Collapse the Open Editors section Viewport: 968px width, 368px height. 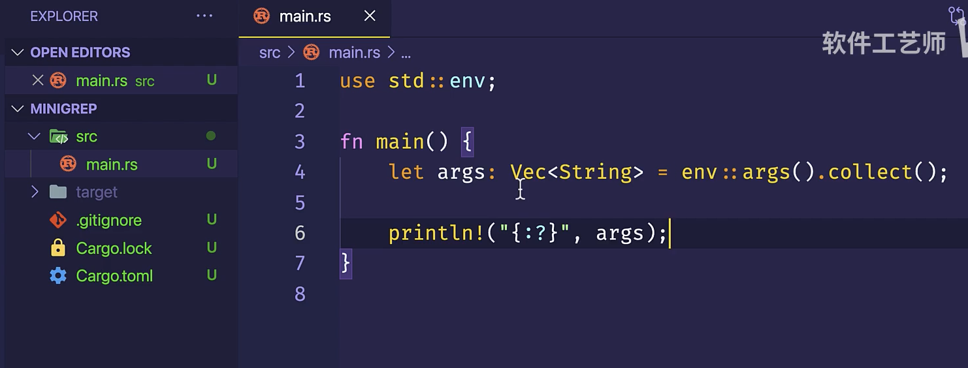point(18,53)
